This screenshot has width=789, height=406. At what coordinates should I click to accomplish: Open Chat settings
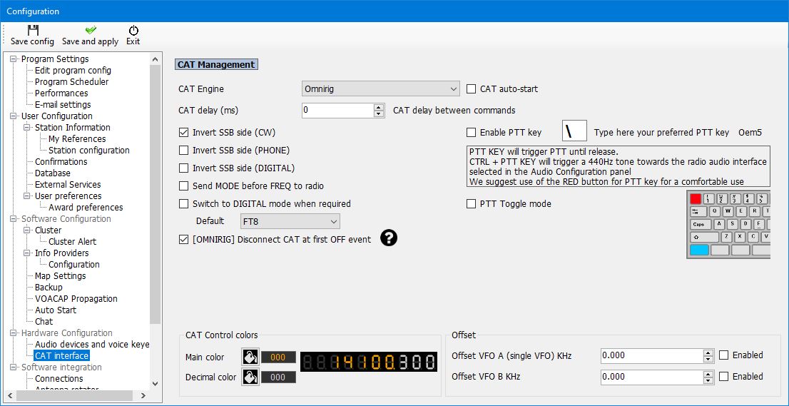[x=44, y=322]
